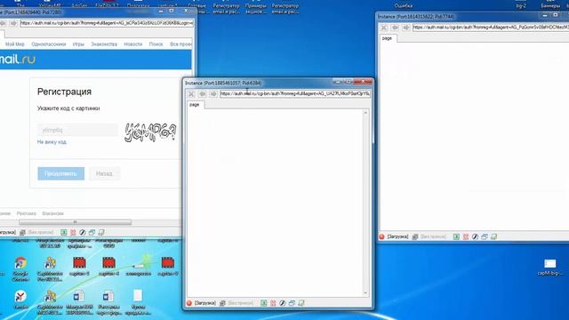The height and width of the screenshot is (320, 569).
Task: Click green icon in middle window status bar
Action: [264, 303]
